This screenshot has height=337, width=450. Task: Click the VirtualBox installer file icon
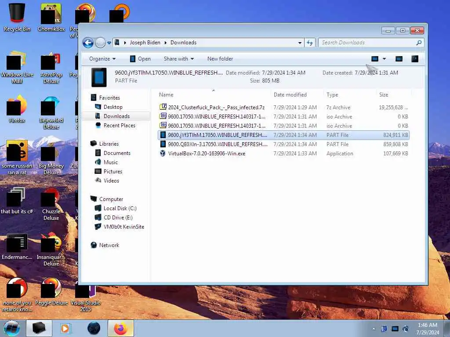(x=163, y=153)
